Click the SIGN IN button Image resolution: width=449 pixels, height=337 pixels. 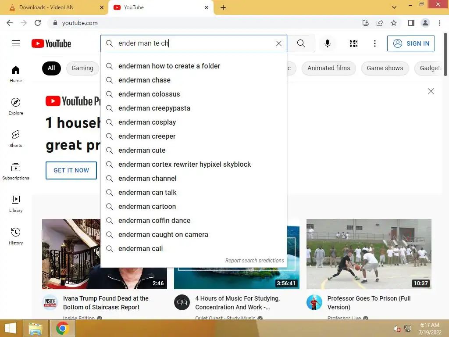coord(411,43)
